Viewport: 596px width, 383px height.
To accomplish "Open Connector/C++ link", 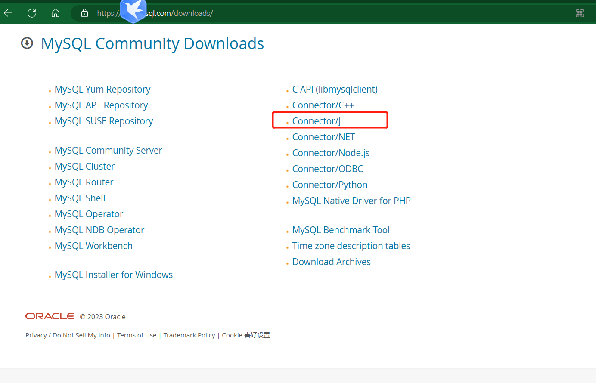I will (x=323, y=105).
